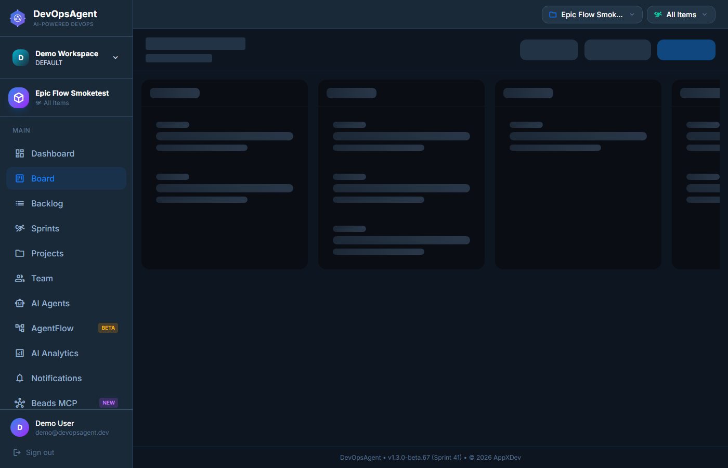The width and height of the screenshot is (728, 468).
Task: Click the AgentFlow workflow icon
Action: point(20,328)
